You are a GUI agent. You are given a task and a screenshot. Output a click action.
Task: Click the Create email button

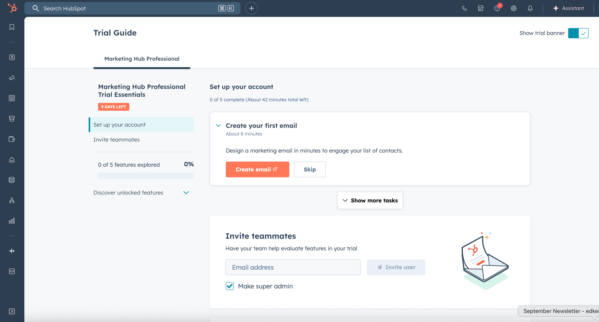pyautogui.click(x=258, y=169)
